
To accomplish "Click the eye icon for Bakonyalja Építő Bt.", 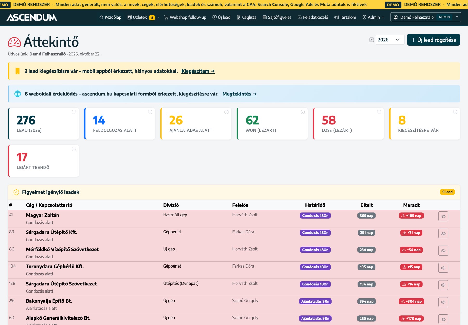I will (443, 302).
